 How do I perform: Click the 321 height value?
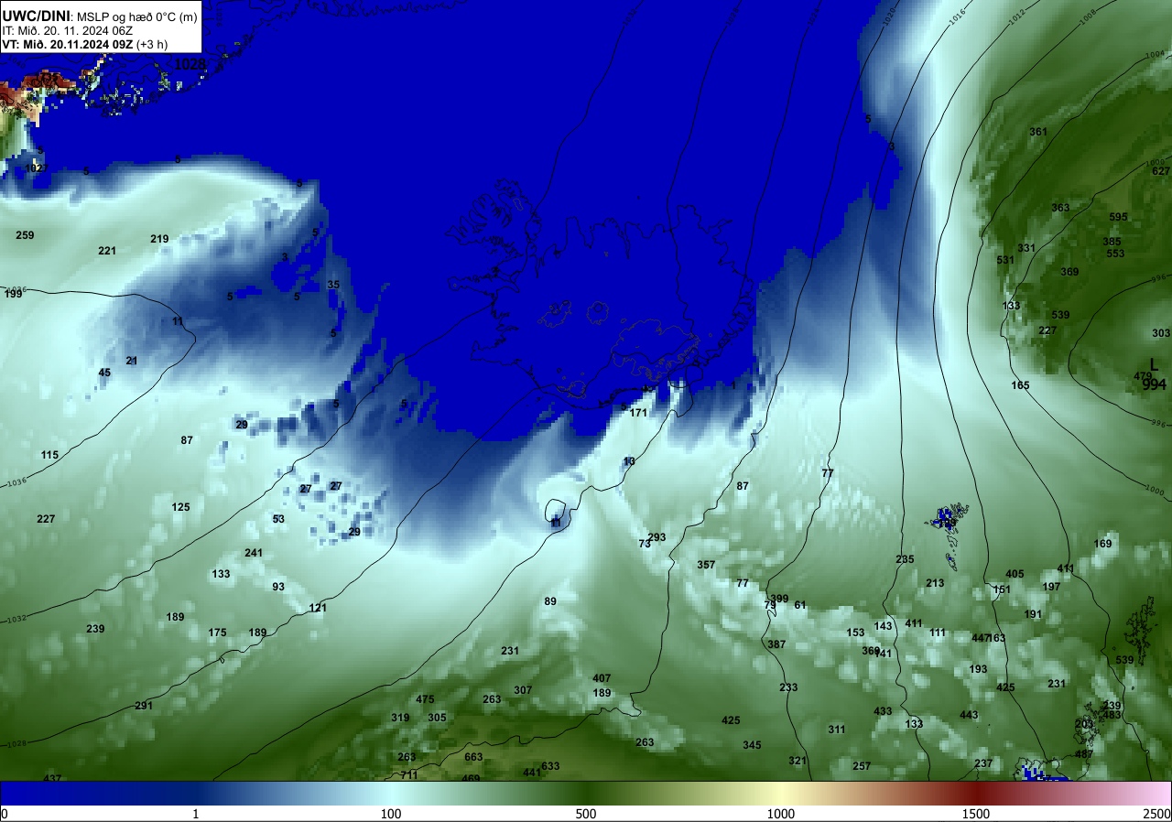pyautogui.click(x=798, y=761)
